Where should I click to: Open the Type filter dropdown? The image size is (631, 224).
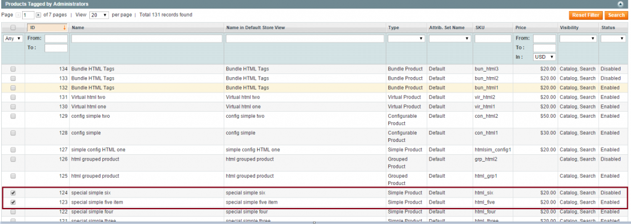coord(406,39)
